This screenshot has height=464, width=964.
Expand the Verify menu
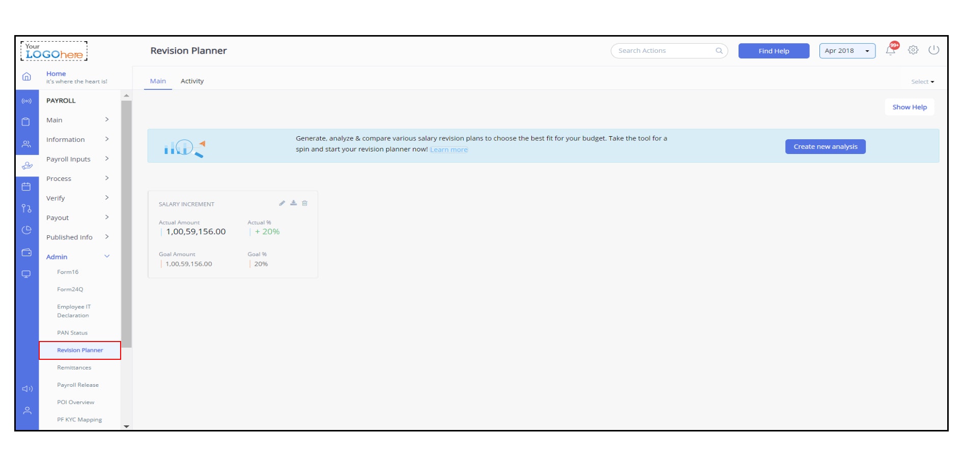pos(77,198)
